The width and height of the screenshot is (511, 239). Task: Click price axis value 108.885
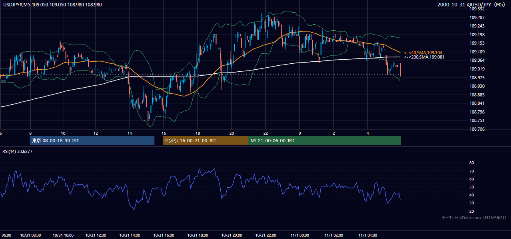[x=477, y=95]
